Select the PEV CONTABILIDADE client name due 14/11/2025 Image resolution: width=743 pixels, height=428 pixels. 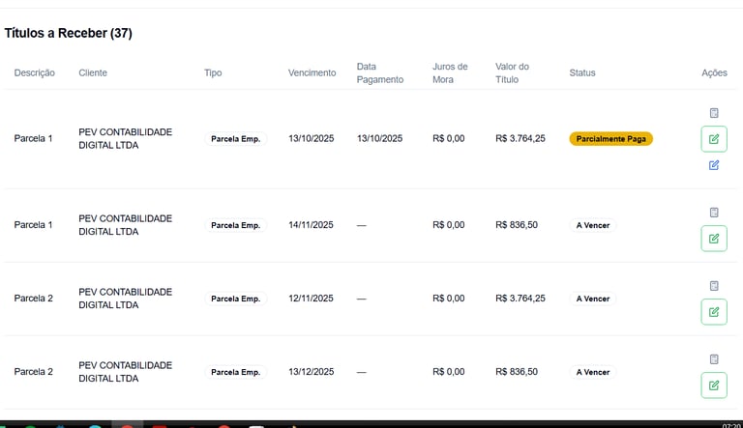point(125,225)
